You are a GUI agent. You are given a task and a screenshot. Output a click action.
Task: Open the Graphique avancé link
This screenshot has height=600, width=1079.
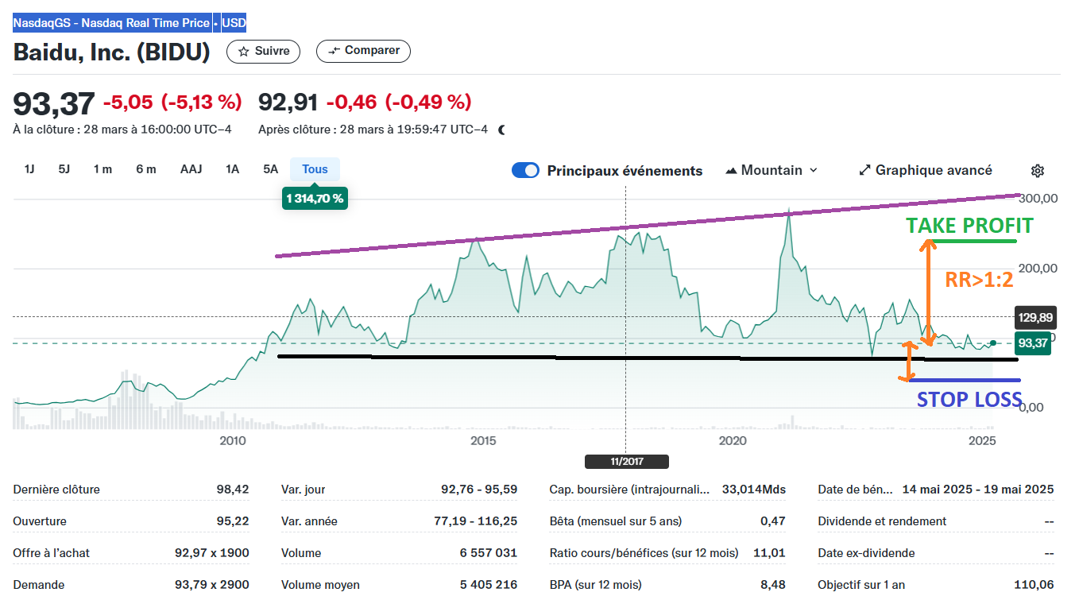click(926, 170)
